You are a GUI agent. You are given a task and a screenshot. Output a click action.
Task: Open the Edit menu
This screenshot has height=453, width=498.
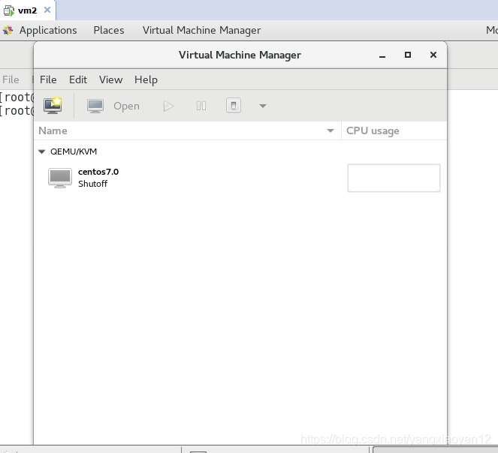click(78, 79)
